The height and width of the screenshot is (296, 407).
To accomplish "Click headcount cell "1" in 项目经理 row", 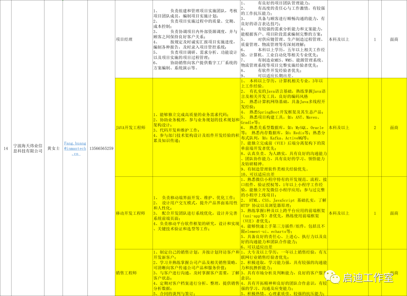I will [375, 39].
